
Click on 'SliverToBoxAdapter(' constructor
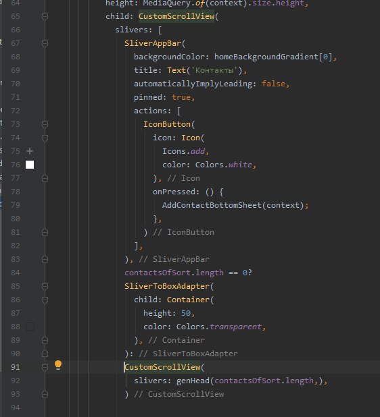pyautogui.click(x=169, y=286)
